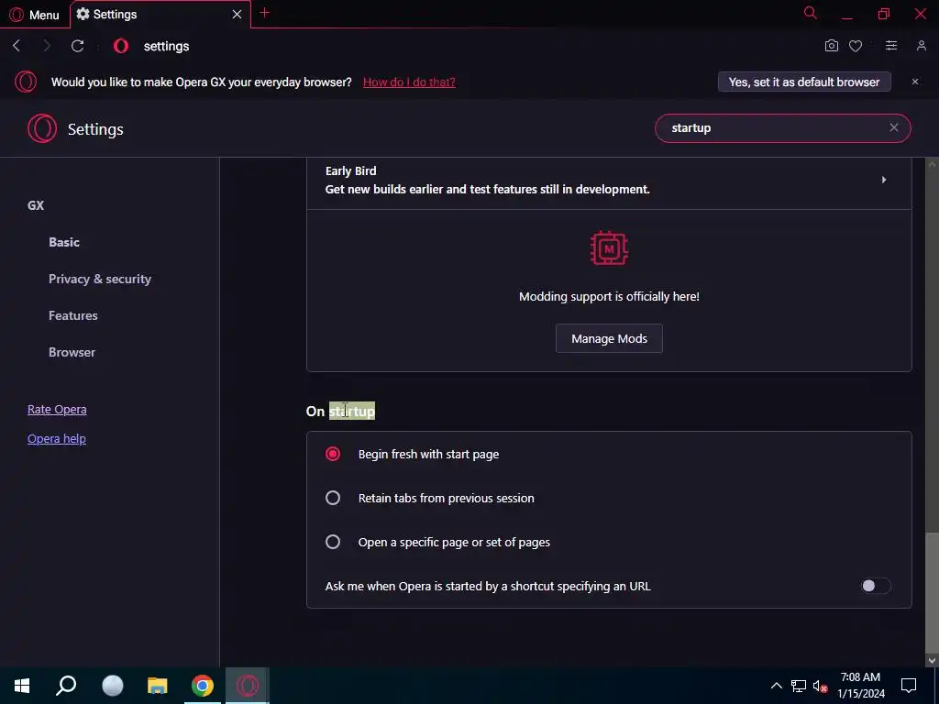Select 'Retain tabs from previous session'
Screen dimensions: 939x704
[x=332, y=498]
